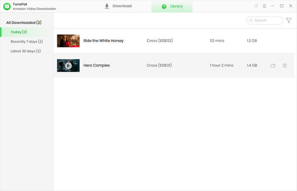Viewport: 297px width, 191px height.
Task: Open output folder for Hero Complex
Action: click(273, 65)
